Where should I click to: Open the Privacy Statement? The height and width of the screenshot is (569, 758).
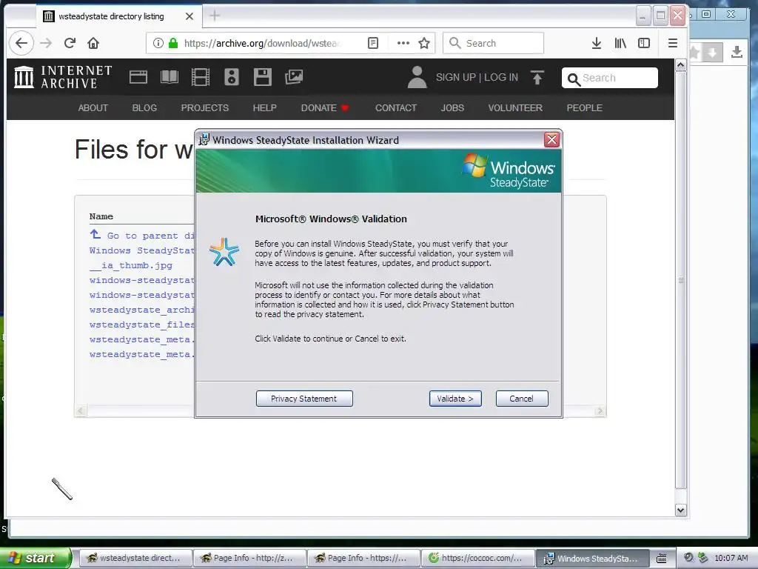304,399
